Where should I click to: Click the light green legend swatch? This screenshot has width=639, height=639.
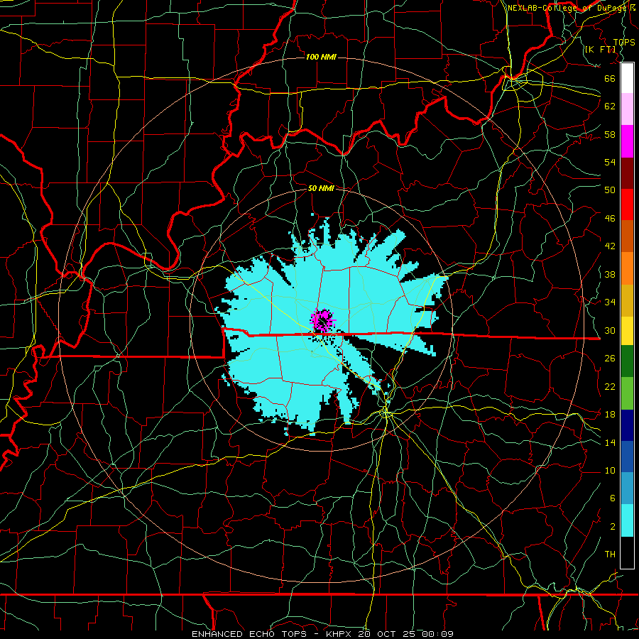pos(627,393)
